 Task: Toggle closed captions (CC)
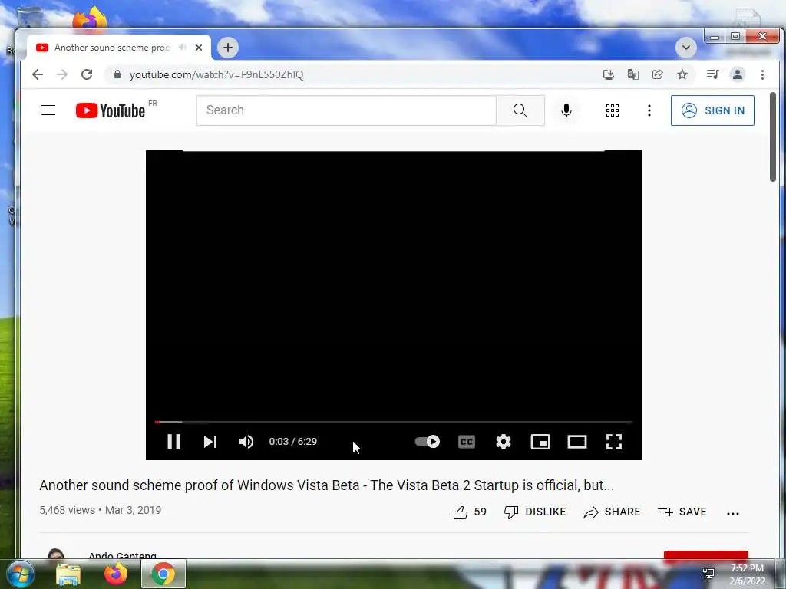467,442
